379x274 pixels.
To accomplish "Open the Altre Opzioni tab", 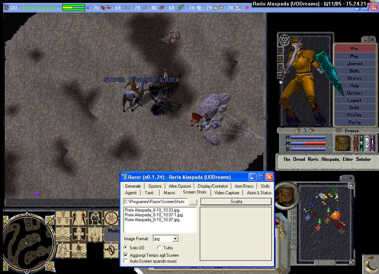I will tap(180, 186).
